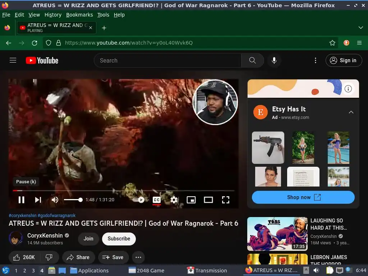Reload the current page
Image resolution: width=368 pixels, height=276 pixels.
34,43
